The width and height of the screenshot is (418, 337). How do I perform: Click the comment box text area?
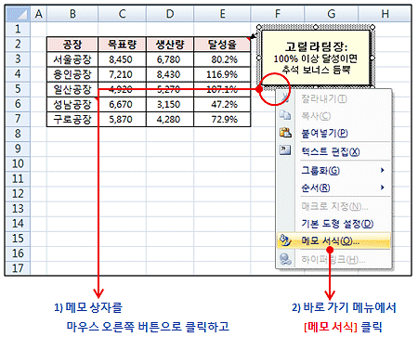pos(316,58)
